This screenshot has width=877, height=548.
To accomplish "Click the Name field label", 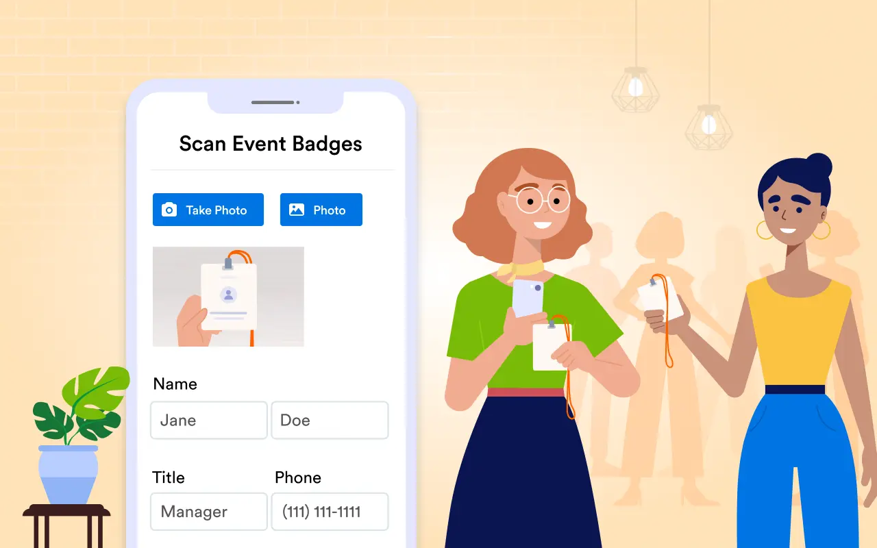I will pos(175,384).
